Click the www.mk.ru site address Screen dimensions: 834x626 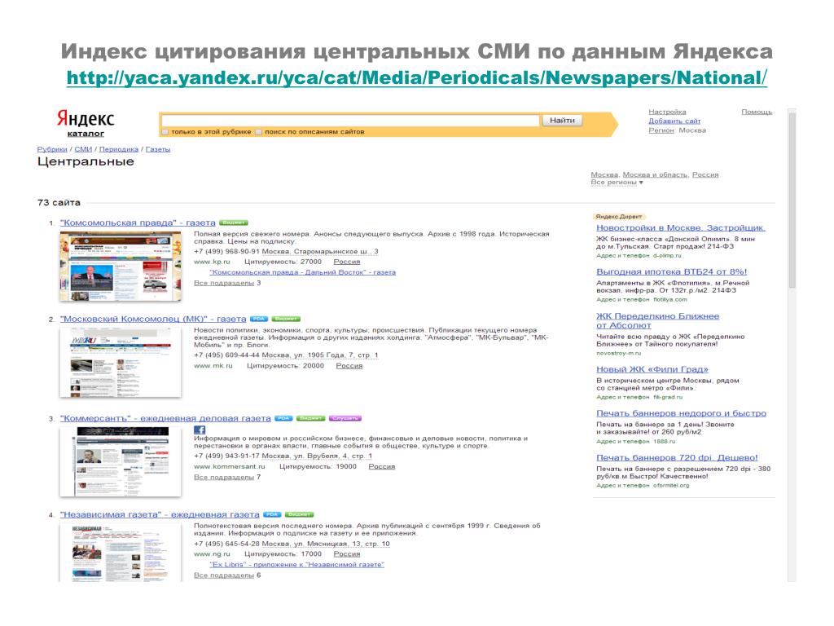coord(213,366)
